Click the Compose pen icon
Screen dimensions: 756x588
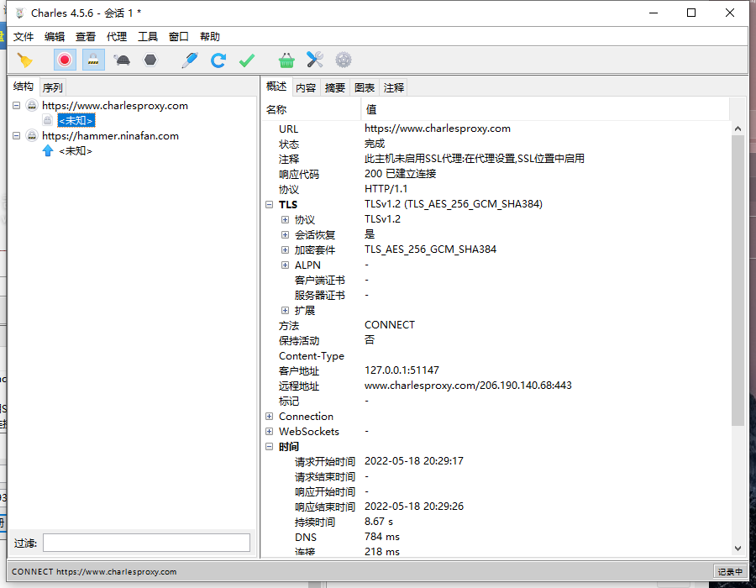[x=190, y=60]
